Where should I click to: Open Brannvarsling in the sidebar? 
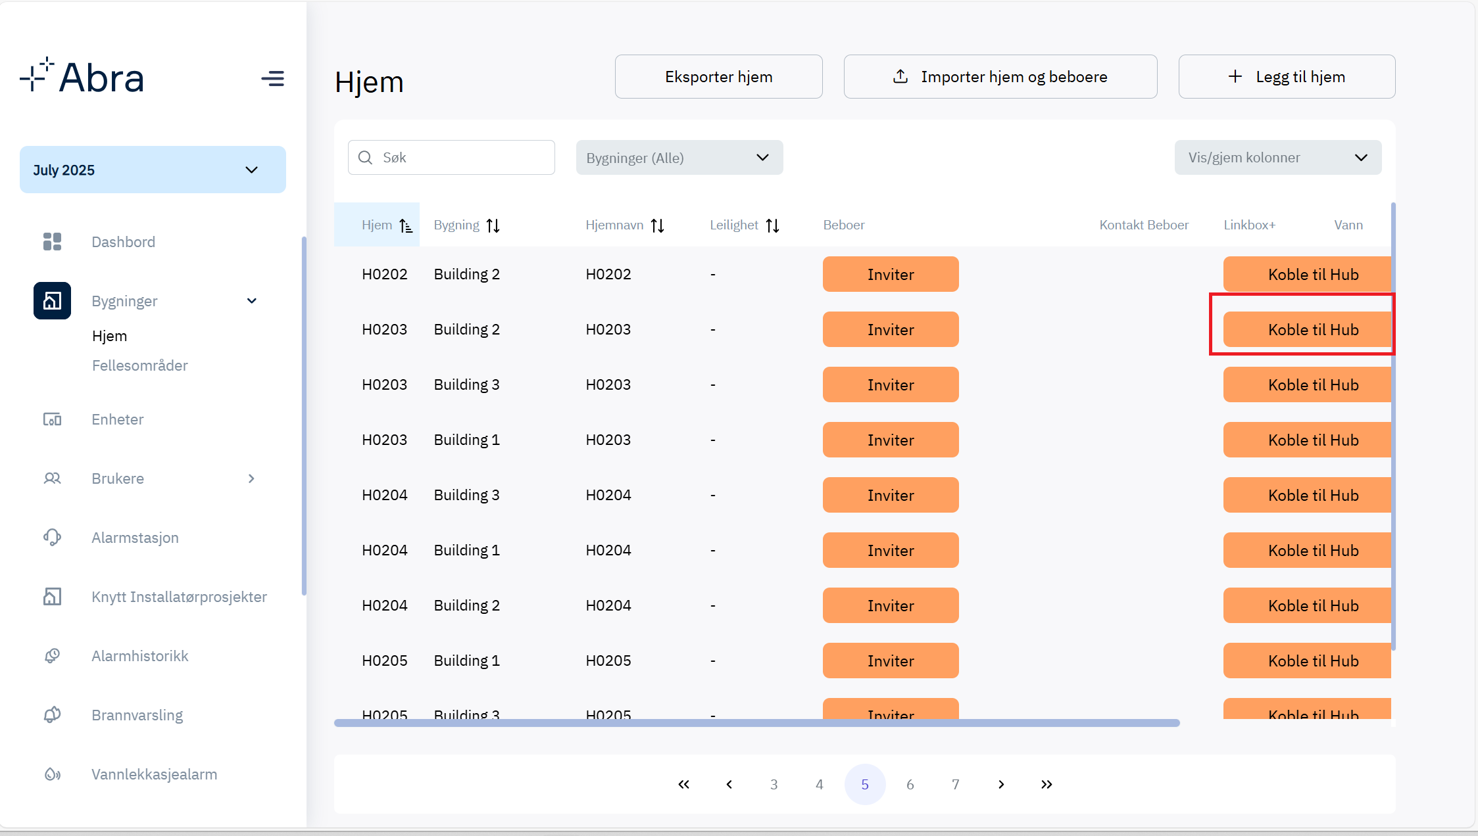coord(137,715)
